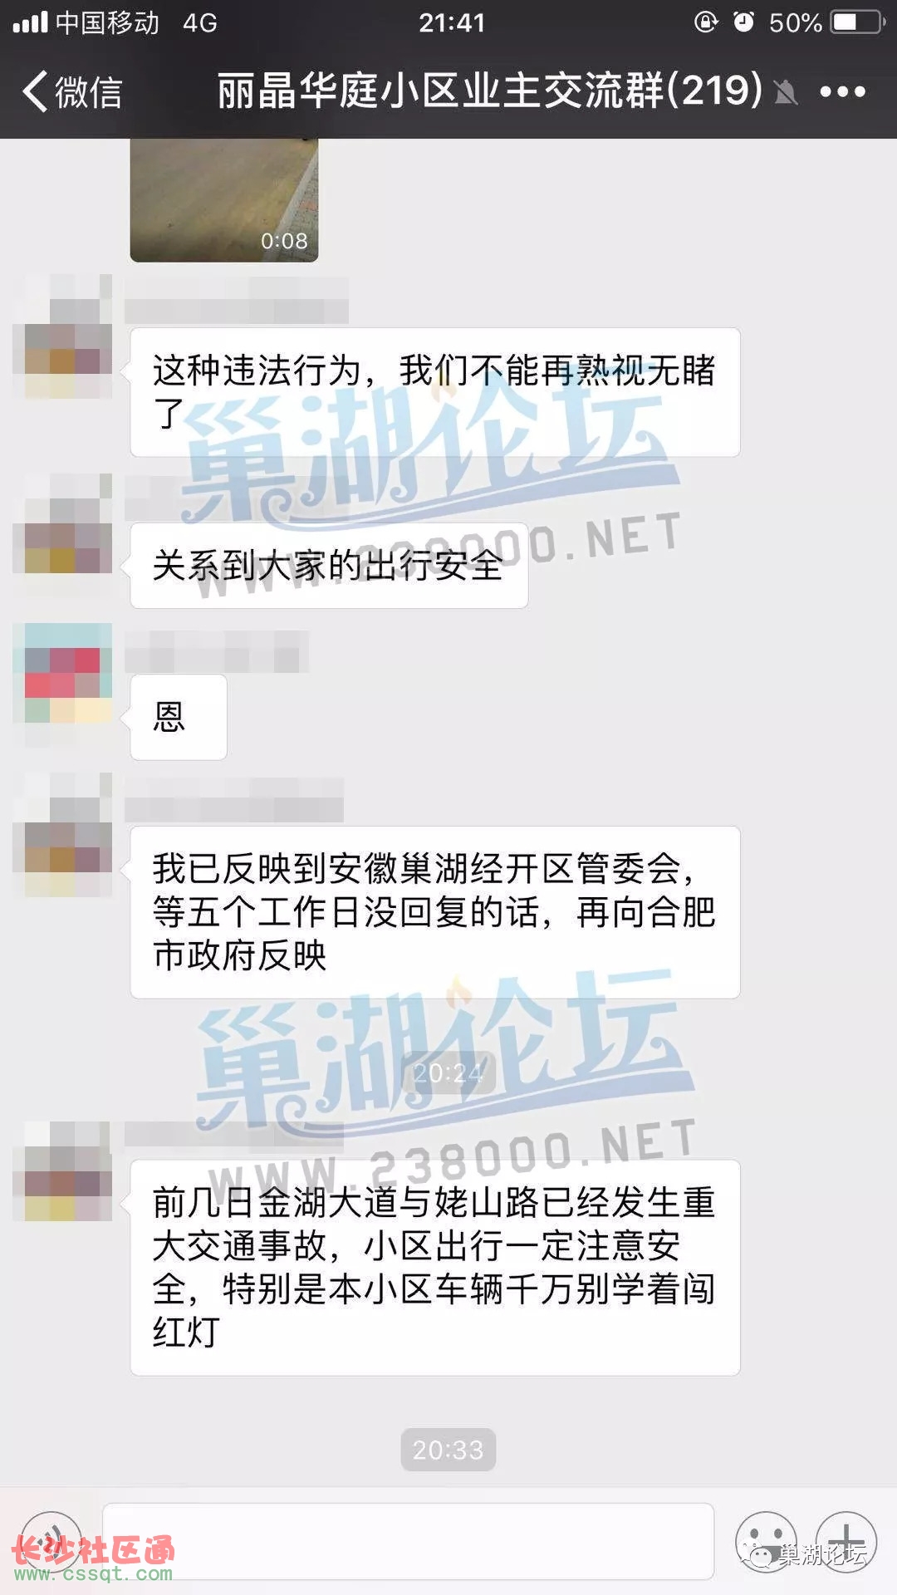Viewport: 897px width, 1595px height.
Task: Tap the rotation lock status icon
Action: click(x=706, y=22)
